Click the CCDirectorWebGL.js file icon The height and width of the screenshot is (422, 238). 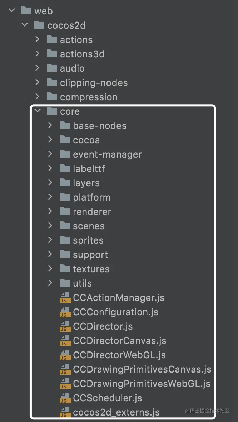(x=64, y=355)
